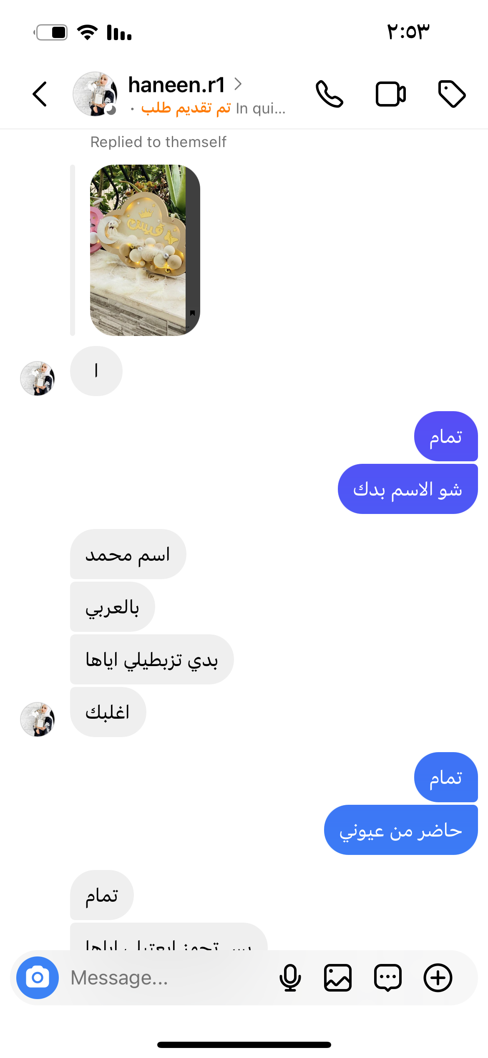Open the blue camera button
The image size is (488, 1058).
click(x=38, y=978)
